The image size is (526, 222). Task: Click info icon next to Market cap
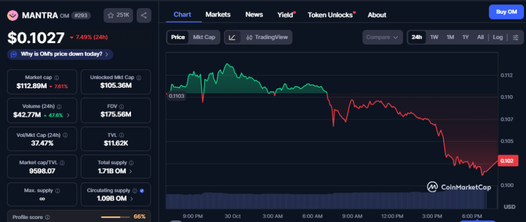pyautogui.click(x=57, y=78)
